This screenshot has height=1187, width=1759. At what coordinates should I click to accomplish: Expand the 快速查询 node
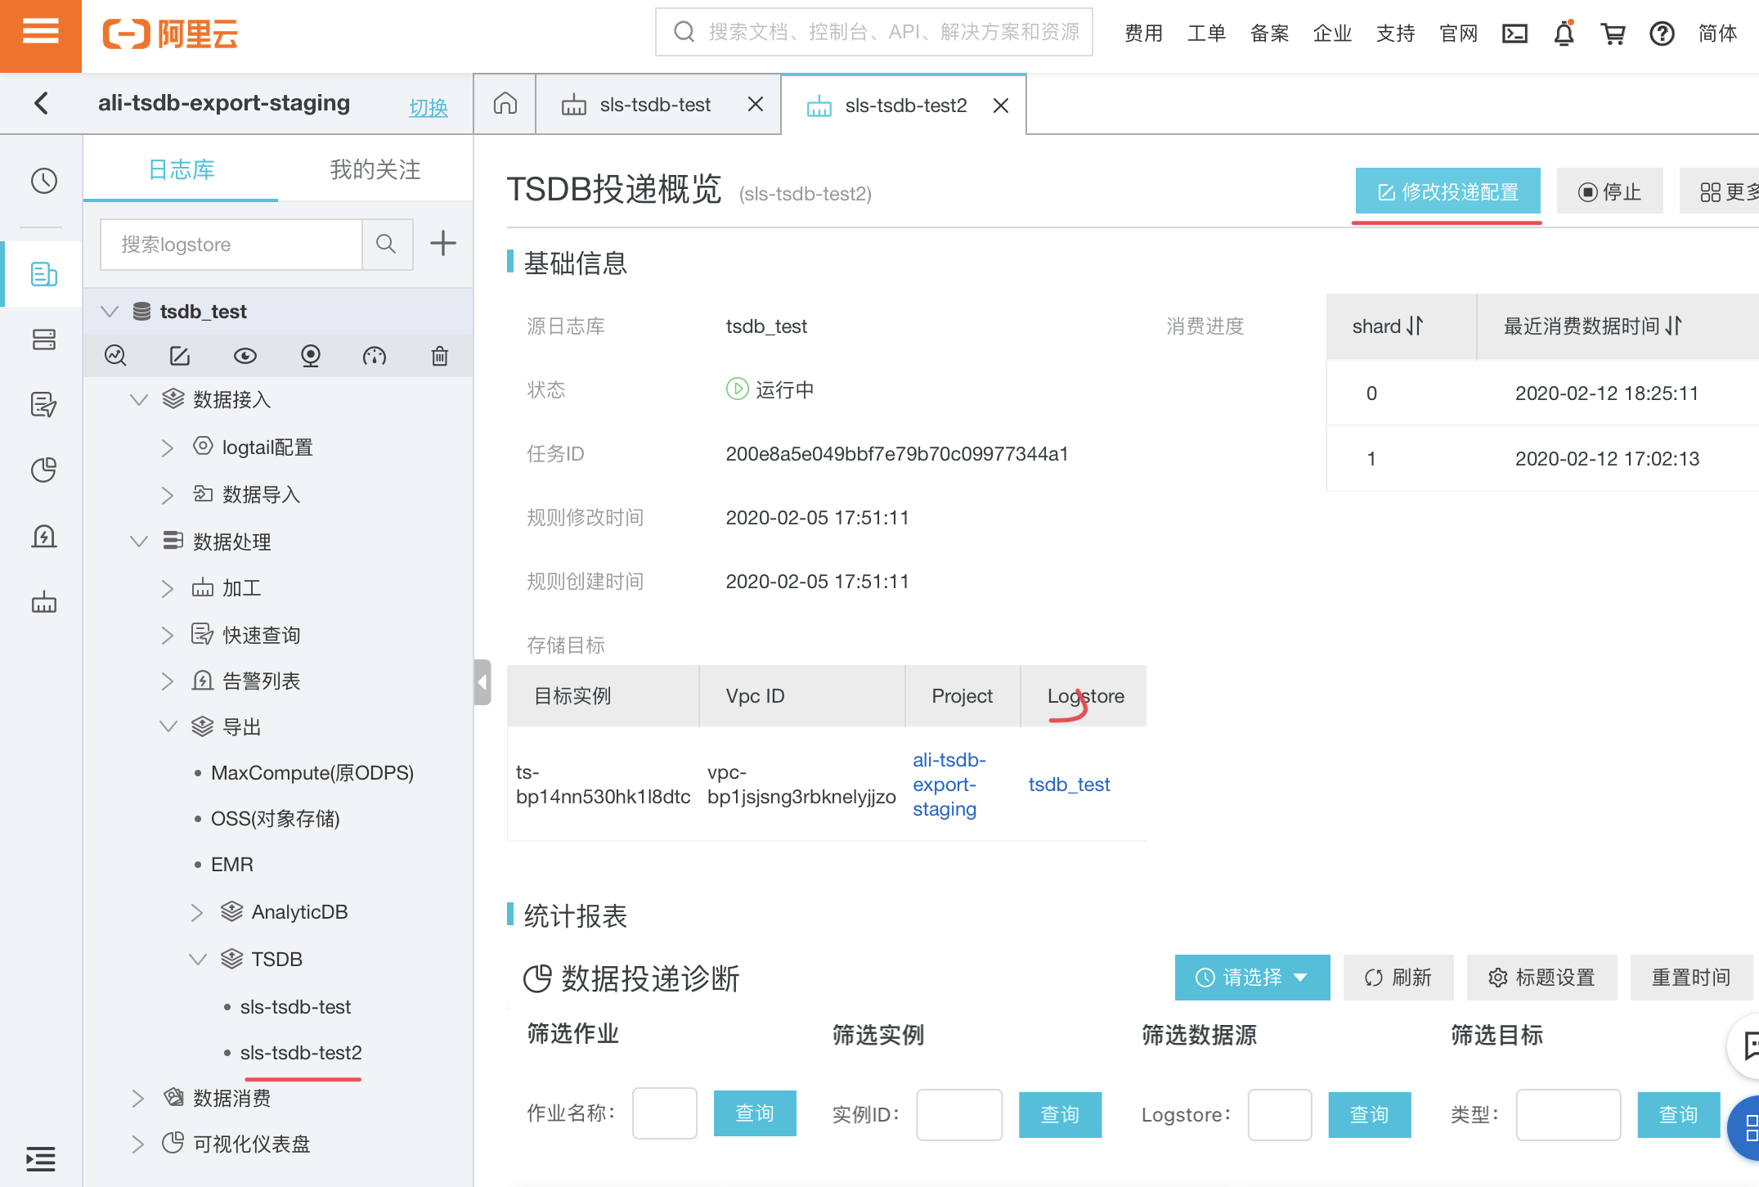point(168,636)
